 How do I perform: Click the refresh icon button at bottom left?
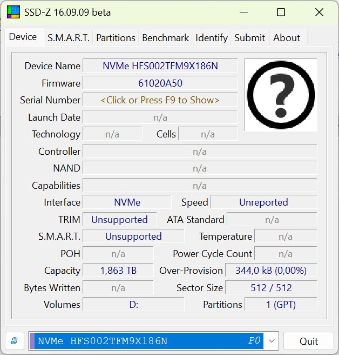pyautogui.click(x=15, y=341)
